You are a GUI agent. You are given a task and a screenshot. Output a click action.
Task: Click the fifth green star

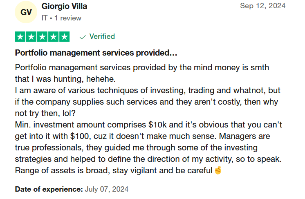pyautogui.click(x=64, y=37)
